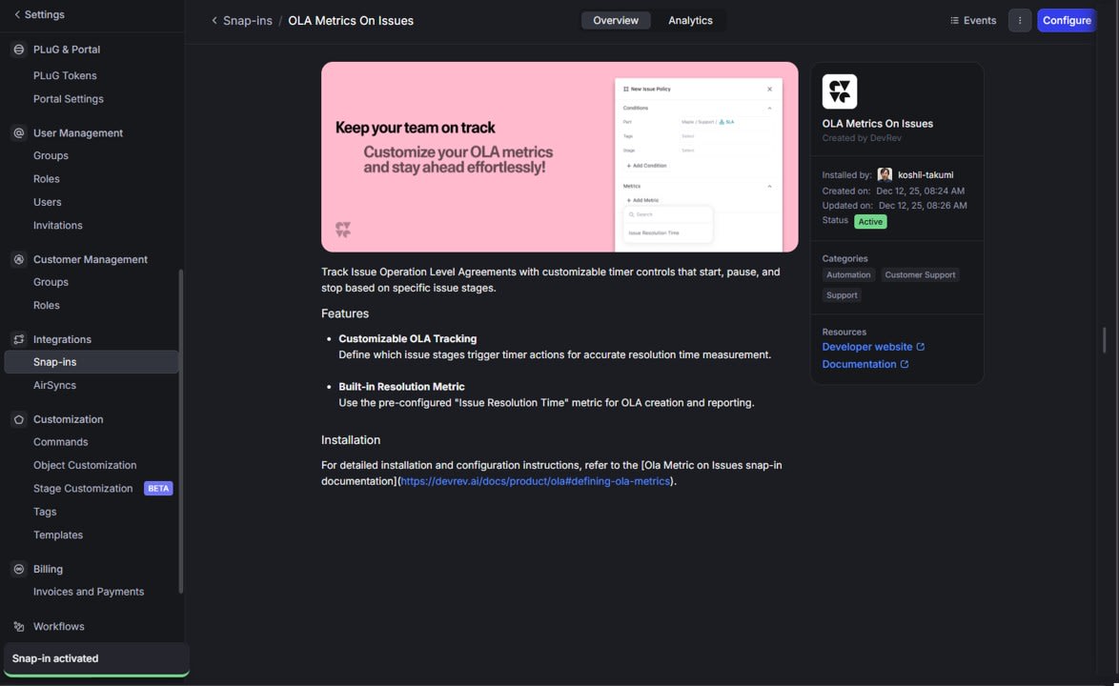Screen dimensions: 1119x686
Task: Open Templates settings
Action: pyautogui.click(x=58, y=535)
